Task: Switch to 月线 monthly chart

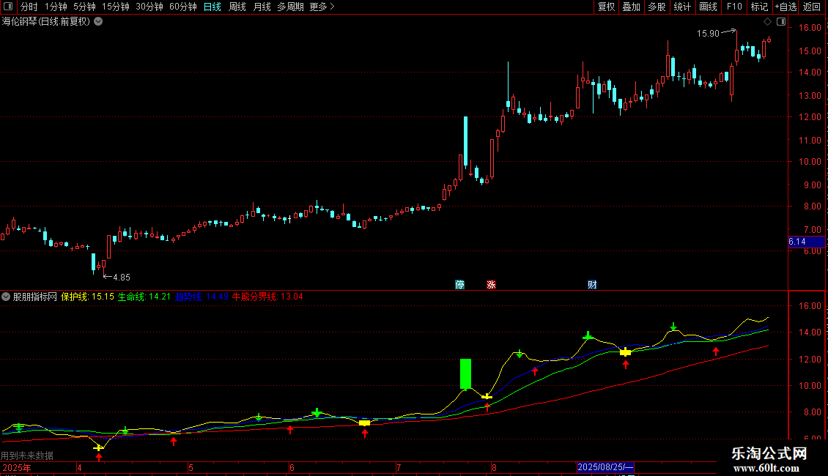Action: pos(262,7)
